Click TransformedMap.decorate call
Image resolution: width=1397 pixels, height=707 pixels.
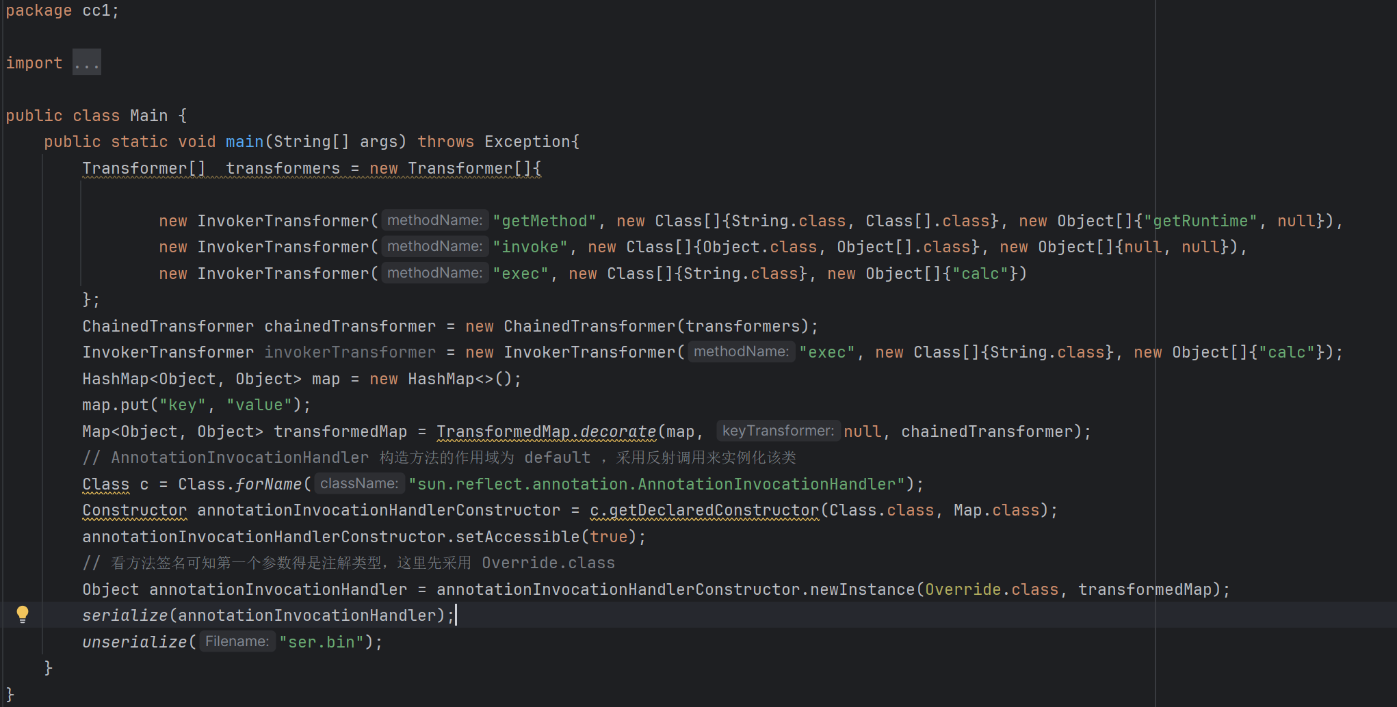tap(546, 431)
